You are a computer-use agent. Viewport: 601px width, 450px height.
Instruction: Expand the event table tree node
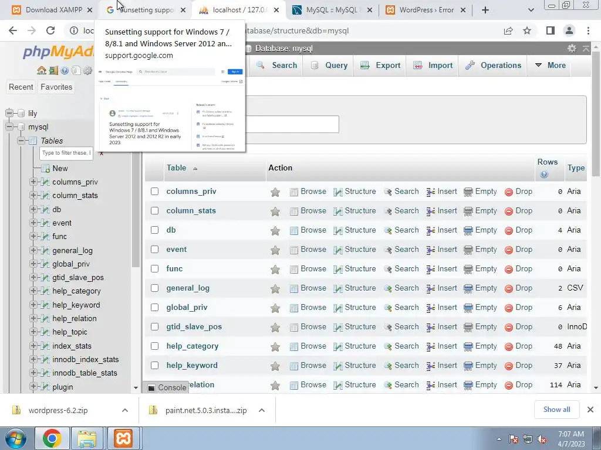(33, 223)
